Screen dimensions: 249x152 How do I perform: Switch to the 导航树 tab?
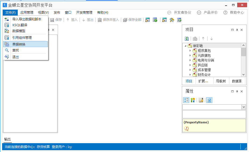pyautogui.click(x=221, y=81)
